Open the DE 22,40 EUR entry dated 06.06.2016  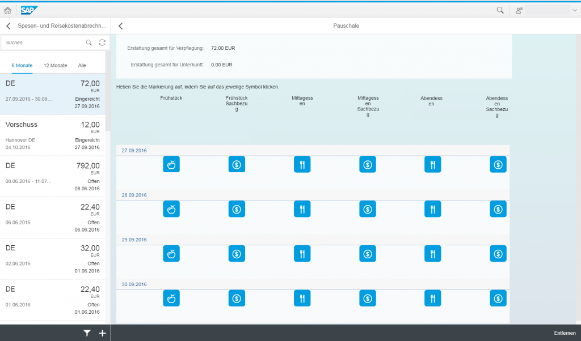pyautogui.click(x=53, y=218)
